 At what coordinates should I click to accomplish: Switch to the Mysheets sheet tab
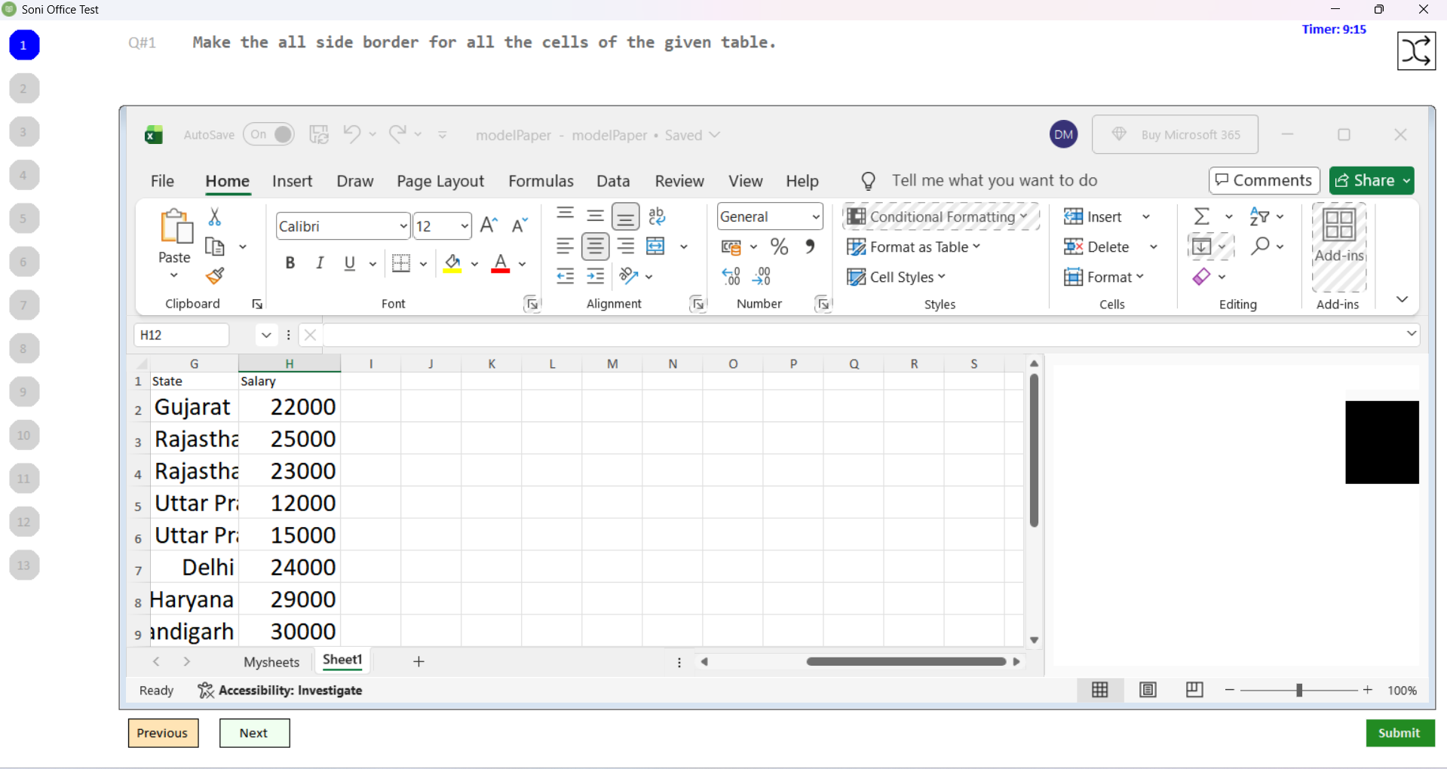click(271, 662)
